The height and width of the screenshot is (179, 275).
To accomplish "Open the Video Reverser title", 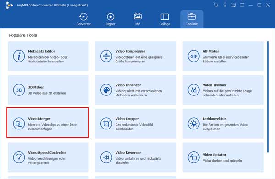I will click(x=128, y=152).
